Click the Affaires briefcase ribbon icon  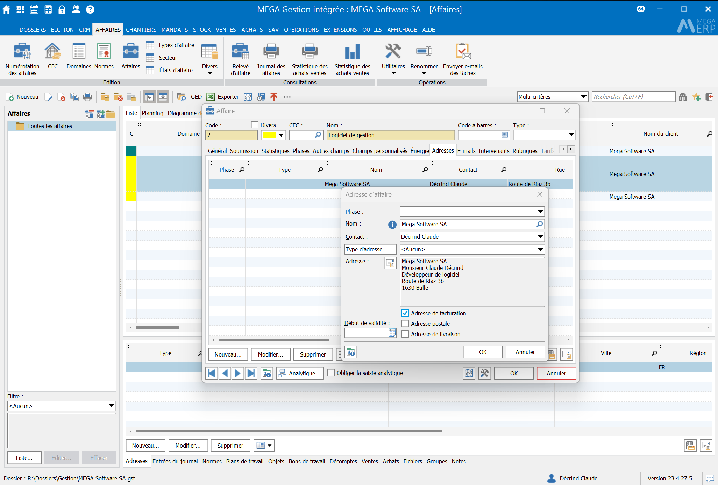[x=131, y=56]
